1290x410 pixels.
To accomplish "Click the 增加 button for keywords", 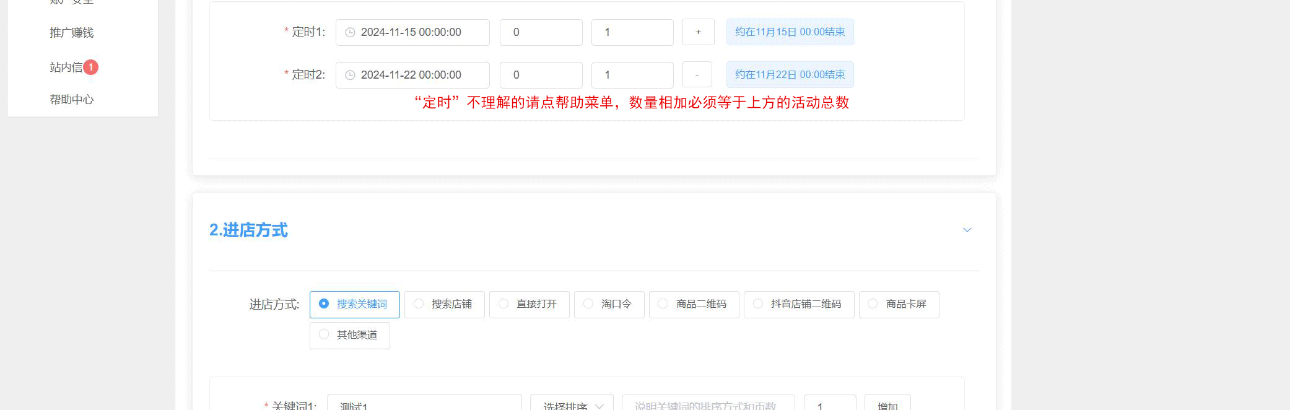I will [887, 405].
